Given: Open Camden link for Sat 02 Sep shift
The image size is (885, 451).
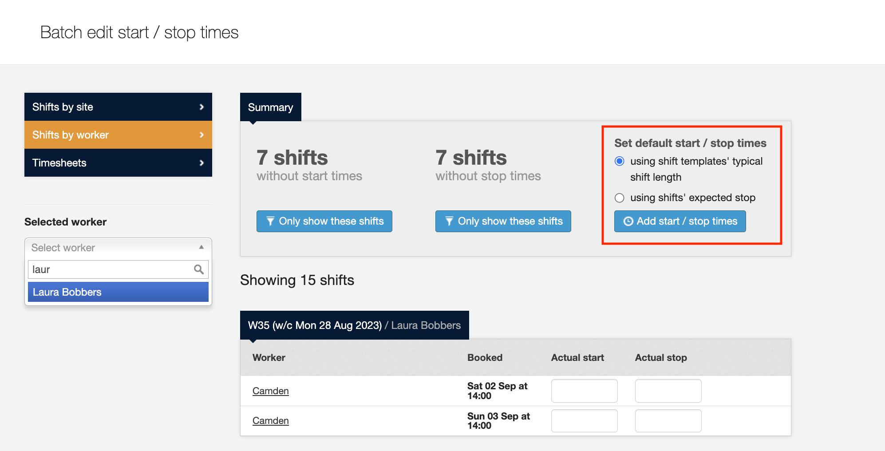Looking at the screenshot, I should (x=270, y=391).
